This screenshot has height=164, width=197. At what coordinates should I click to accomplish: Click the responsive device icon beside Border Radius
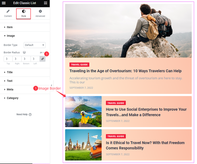tap(24, 52)
